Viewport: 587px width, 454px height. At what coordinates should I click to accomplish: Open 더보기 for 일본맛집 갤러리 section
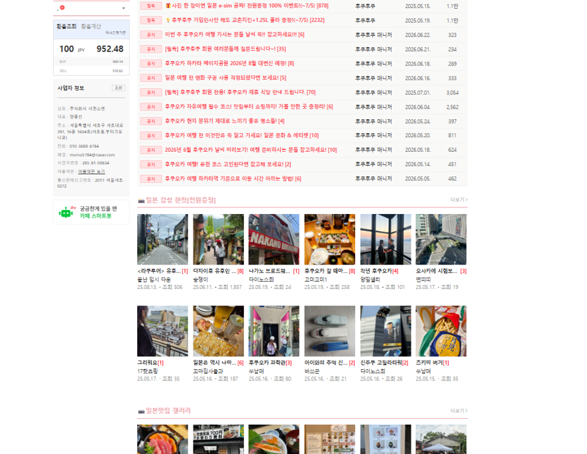pyautogui.click(x=458, y=410)
